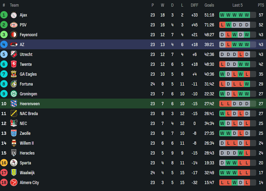
Task: Open the Utrecht team link
Action: coord(26,54)
